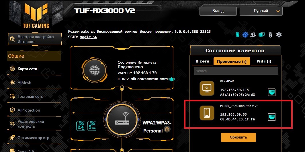Click the OLK-HOME computer device icon

point(207,88)
